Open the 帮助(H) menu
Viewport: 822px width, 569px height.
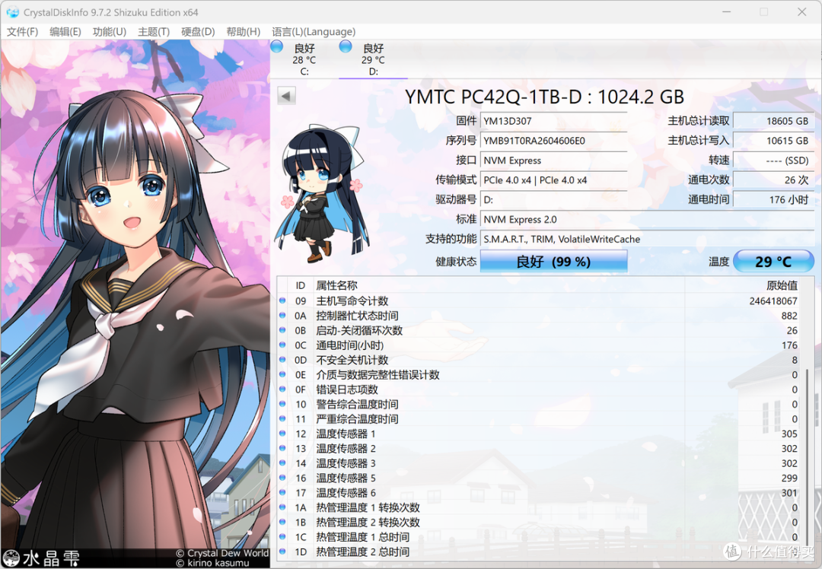243,31
